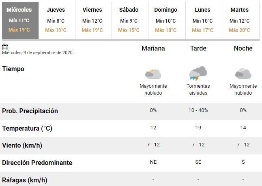Screen dimensions: 262x186
Task: Click the Viento (km/h) row label
Action: pyautogui.click(x=22, y=146)
